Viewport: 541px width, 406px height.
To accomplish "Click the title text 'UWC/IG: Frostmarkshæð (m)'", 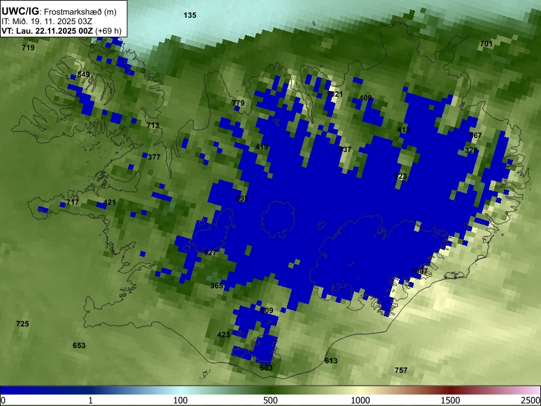I will tap(59, 11).
